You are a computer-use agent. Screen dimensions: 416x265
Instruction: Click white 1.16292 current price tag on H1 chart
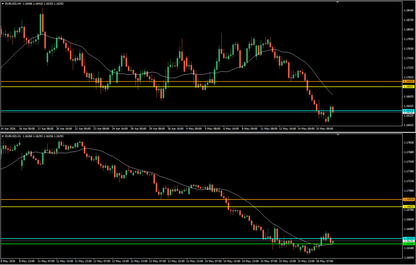[408, 241]
